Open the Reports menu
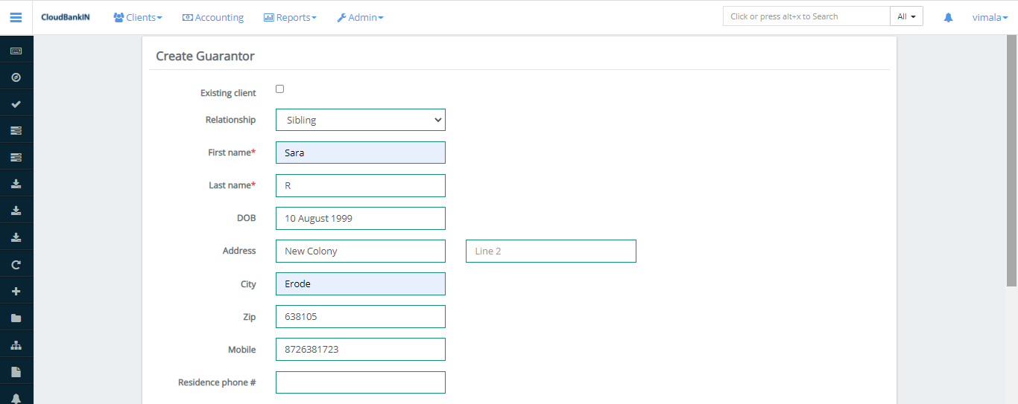This screenshot has height=404, width=1018. [x=290, y=17]
